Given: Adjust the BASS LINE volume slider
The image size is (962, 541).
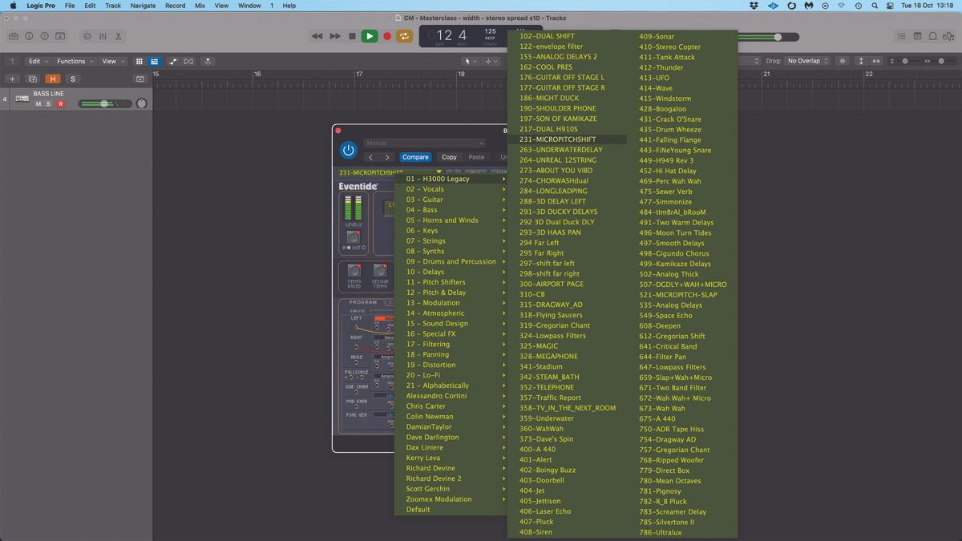Looking at the screenshot, I should (105, 103).
